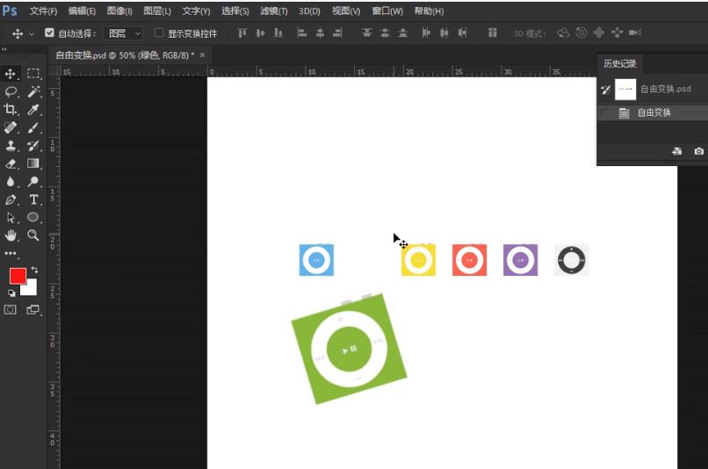This screenshot has width=708, height=469.
Task: Open the 帮助(H) menu
Action: [429, 11]
